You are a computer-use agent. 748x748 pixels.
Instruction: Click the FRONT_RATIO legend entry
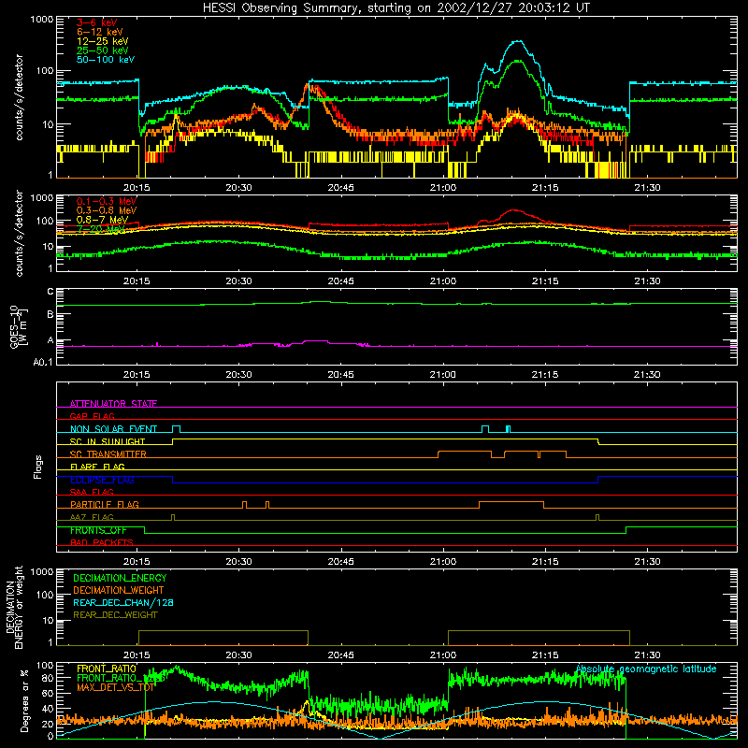tap(107, 669)
